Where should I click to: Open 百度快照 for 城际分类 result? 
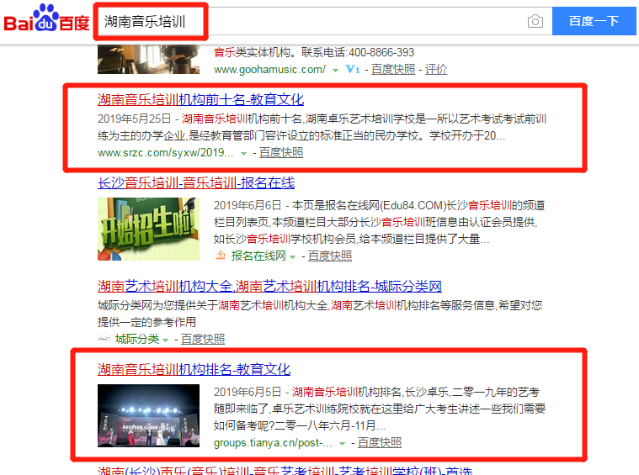pos(203,339)
